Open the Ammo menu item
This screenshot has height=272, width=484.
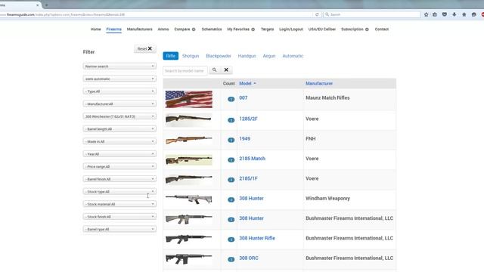coord(163,29)
